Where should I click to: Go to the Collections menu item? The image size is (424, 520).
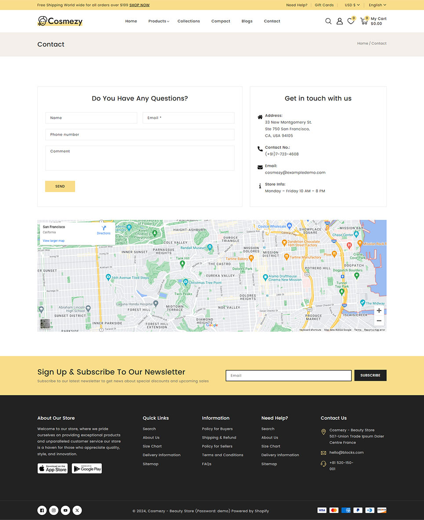point(188,21)
